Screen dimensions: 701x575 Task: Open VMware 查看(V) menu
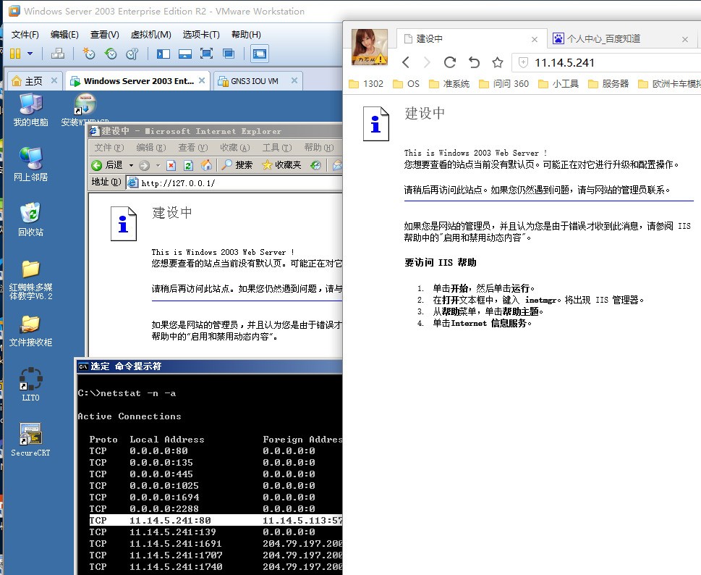tap(105, 35)
